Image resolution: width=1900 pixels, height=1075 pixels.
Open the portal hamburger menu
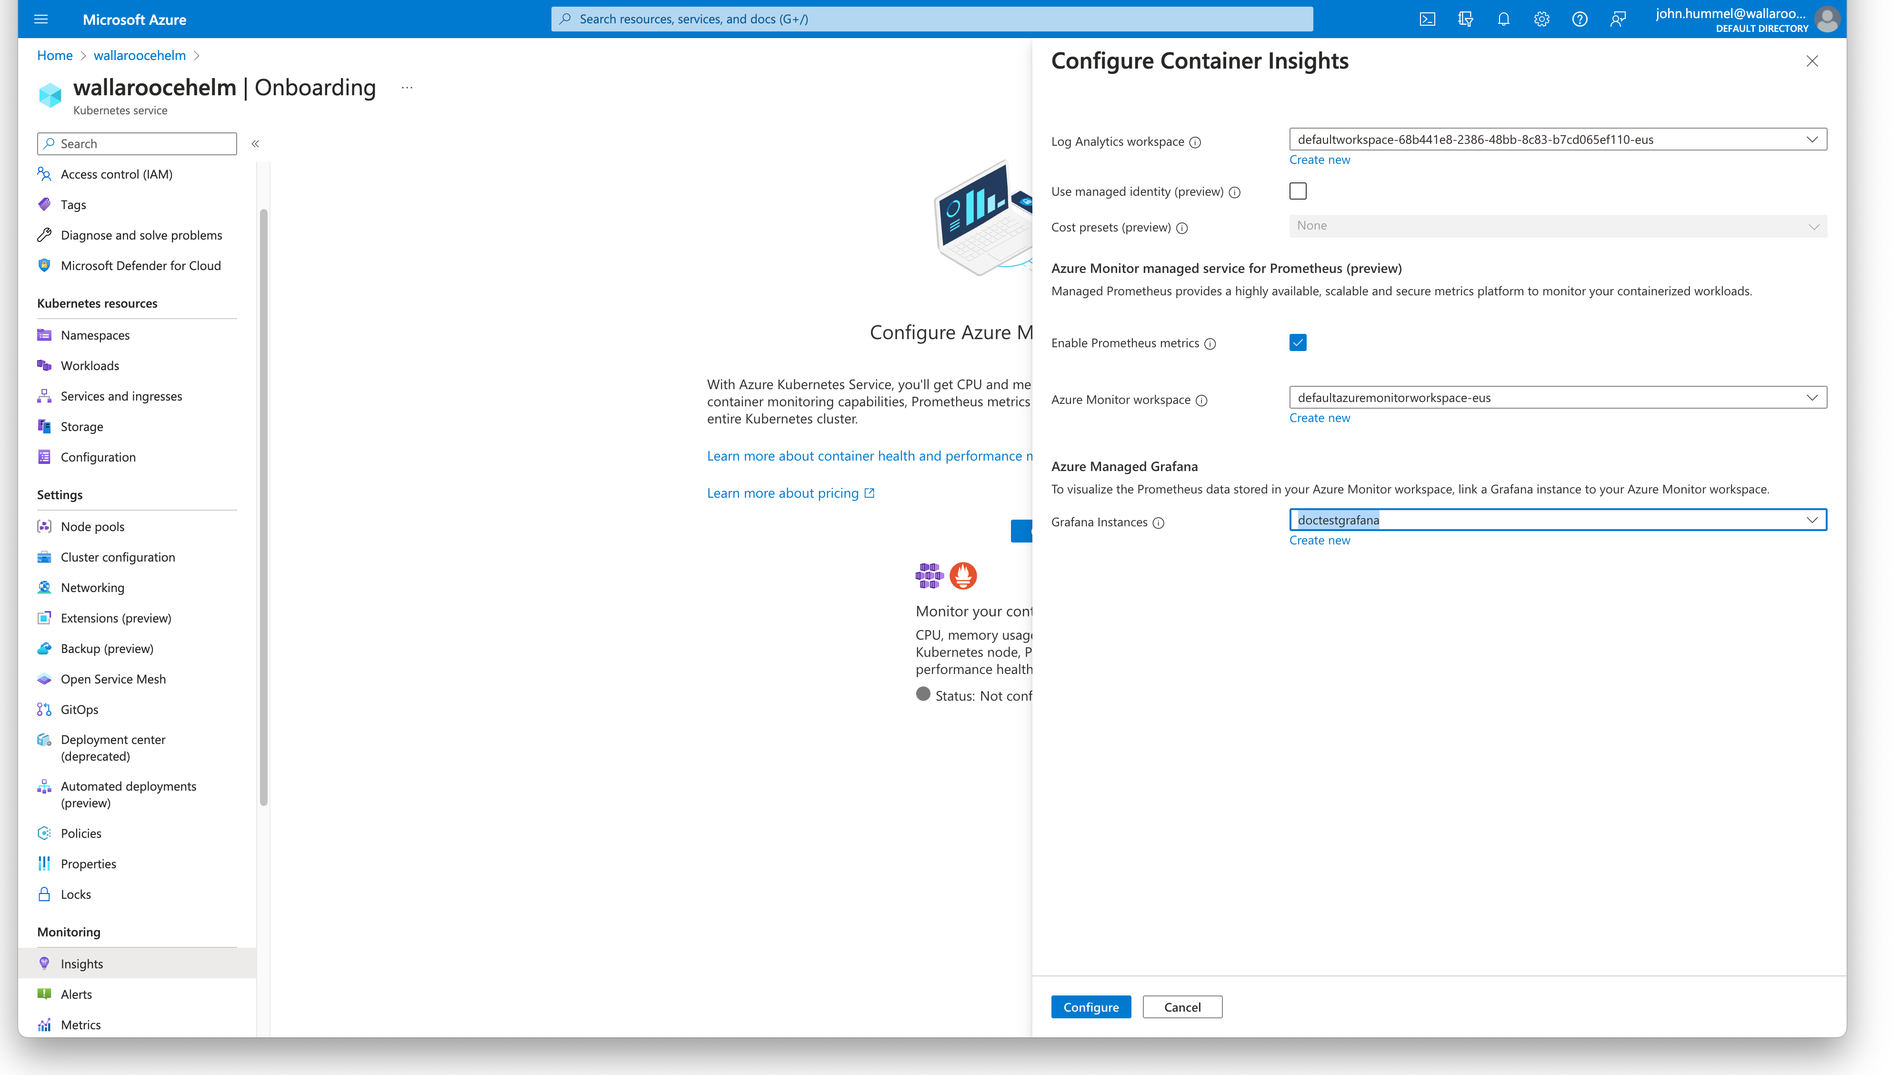click(40, 19)
